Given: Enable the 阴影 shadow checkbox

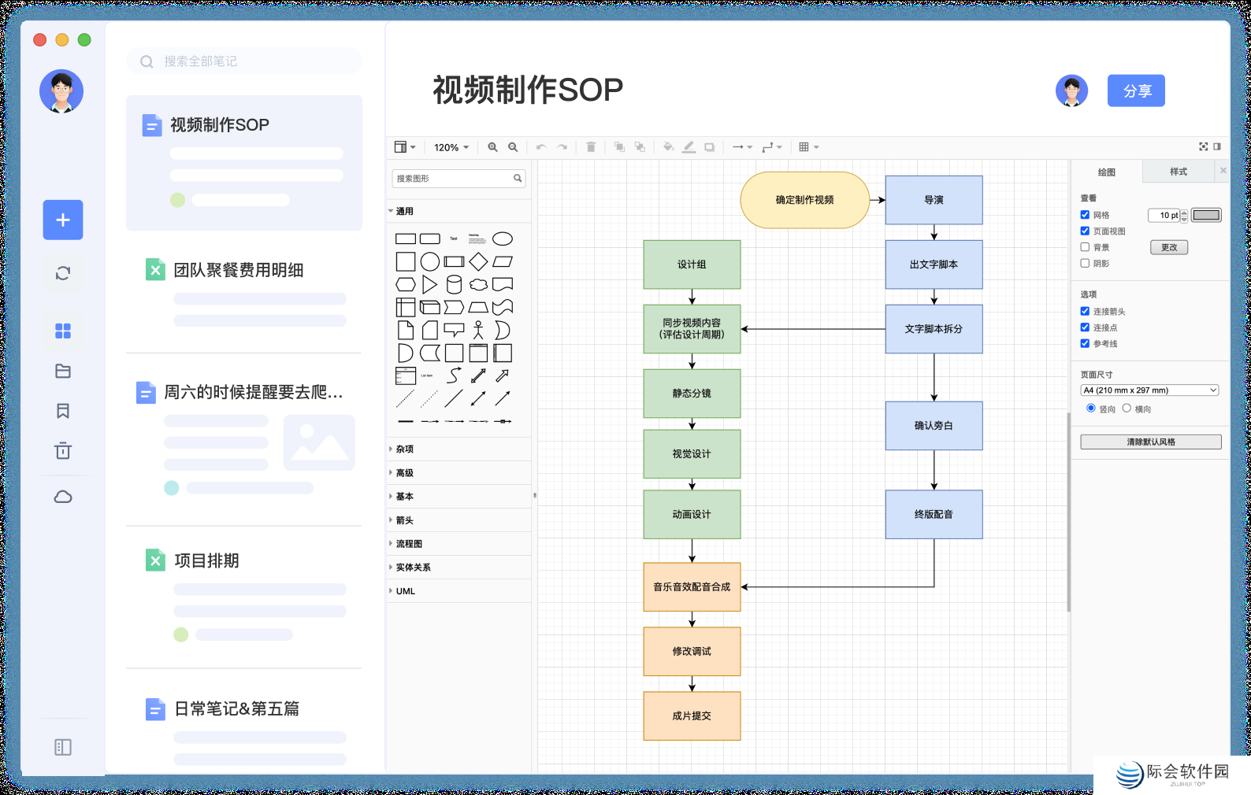Looking at the screenshot, I should point(1085,264).
